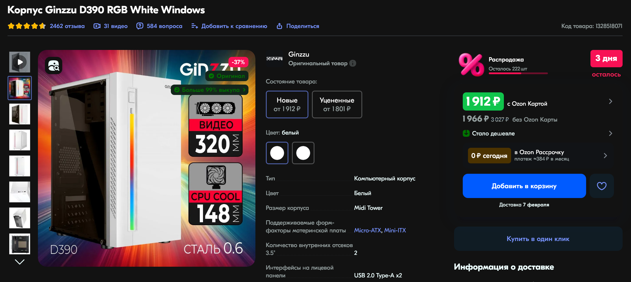This screenshot has height=282, width=631.
Task: Select the seventh angled case thumbnail
Action: pyautogui.click(x=20, y=218)
